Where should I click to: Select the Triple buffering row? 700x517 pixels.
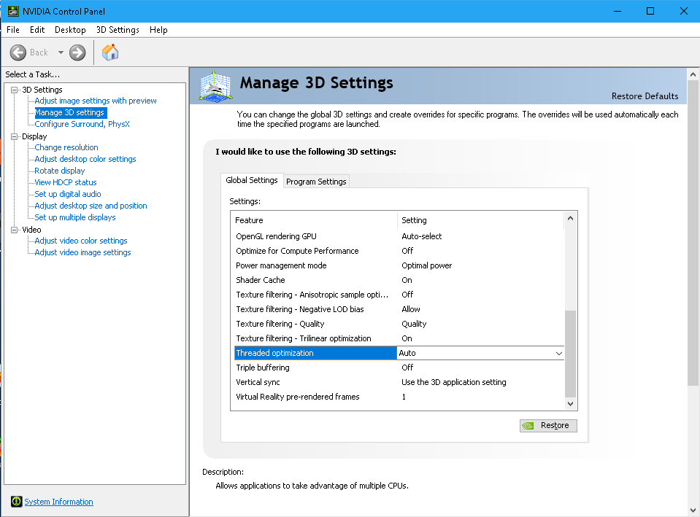[399, 368]
